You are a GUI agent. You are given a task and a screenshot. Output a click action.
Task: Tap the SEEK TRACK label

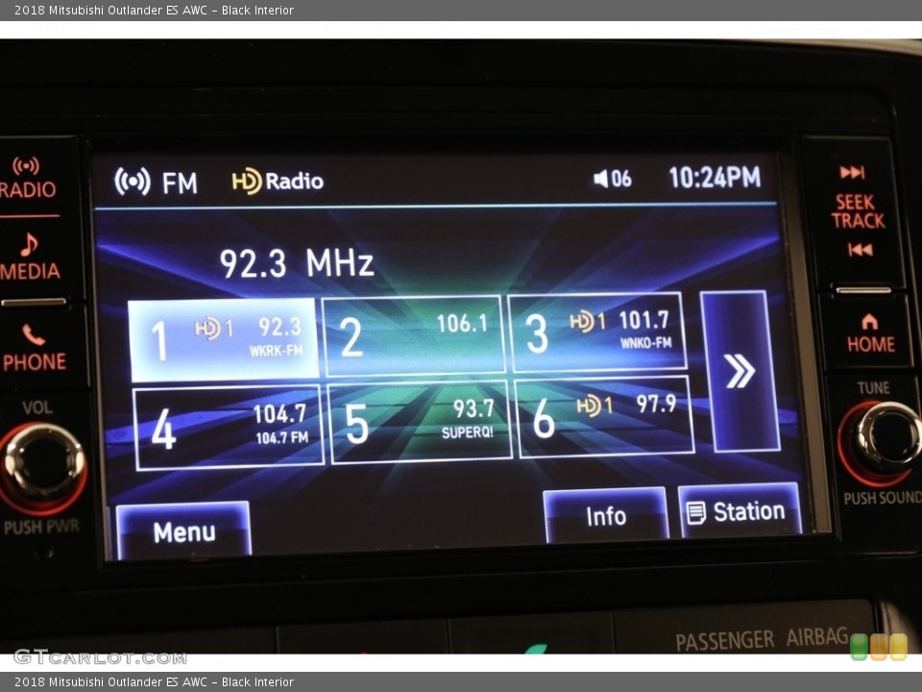[x=858, y=211]
